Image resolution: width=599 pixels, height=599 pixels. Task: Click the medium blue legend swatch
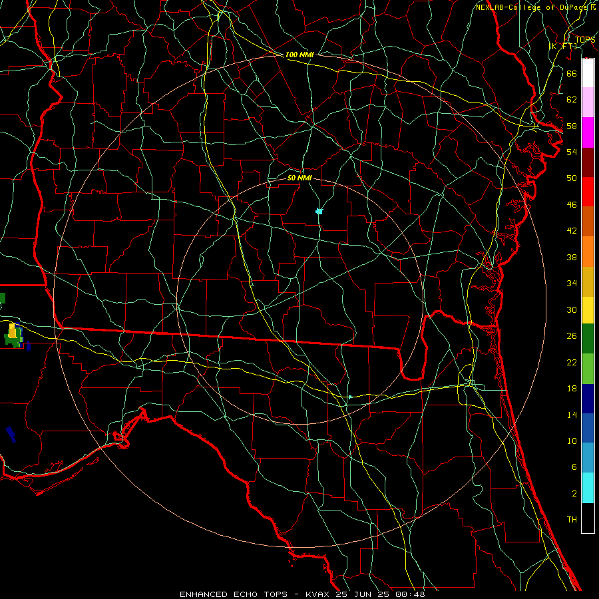tap(588, 428)
